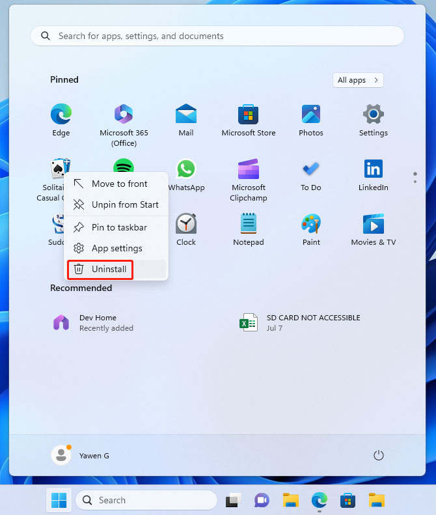Click the taskbar Search box
Screen dimensions: 436x515
pos(146,500)
